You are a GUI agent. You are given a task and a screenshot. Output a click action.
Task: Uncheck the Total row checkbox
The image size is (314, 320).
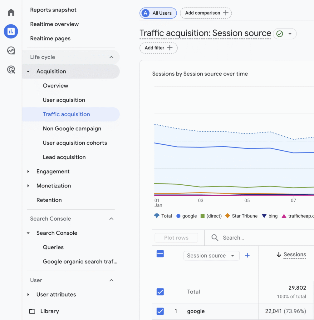click(160, 292)
